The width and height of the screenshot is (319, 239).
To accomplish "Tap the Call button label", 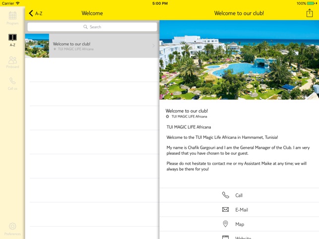I will [x=239, y=195].
